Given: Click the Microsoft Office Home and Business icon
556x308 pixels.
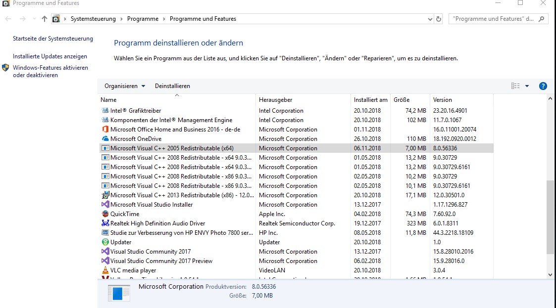Looking at the screenshot, I should tap(105, 129).
